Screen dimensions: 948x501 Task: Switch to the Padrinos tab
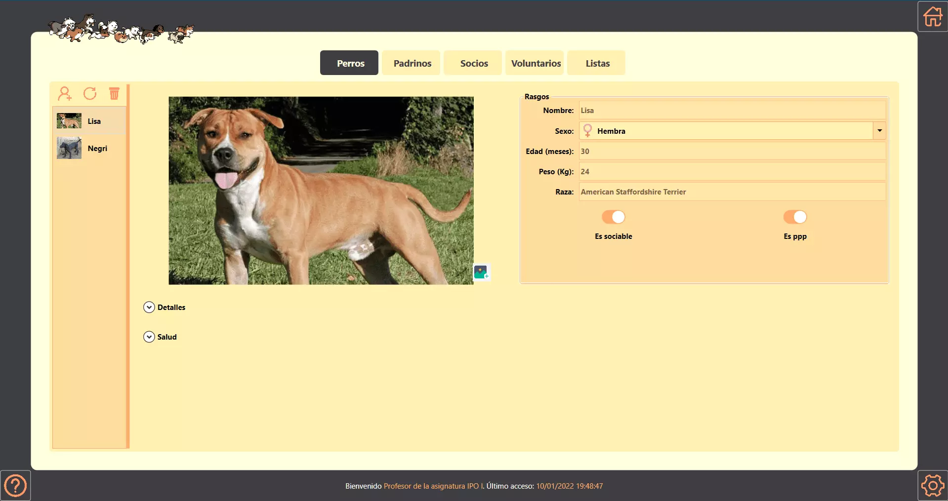point(411,63)
